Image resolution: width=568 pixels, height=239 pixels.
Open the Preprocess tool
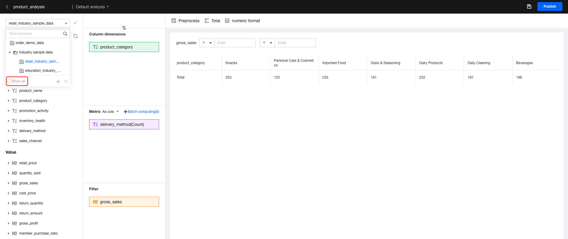[x=186, y=21]
